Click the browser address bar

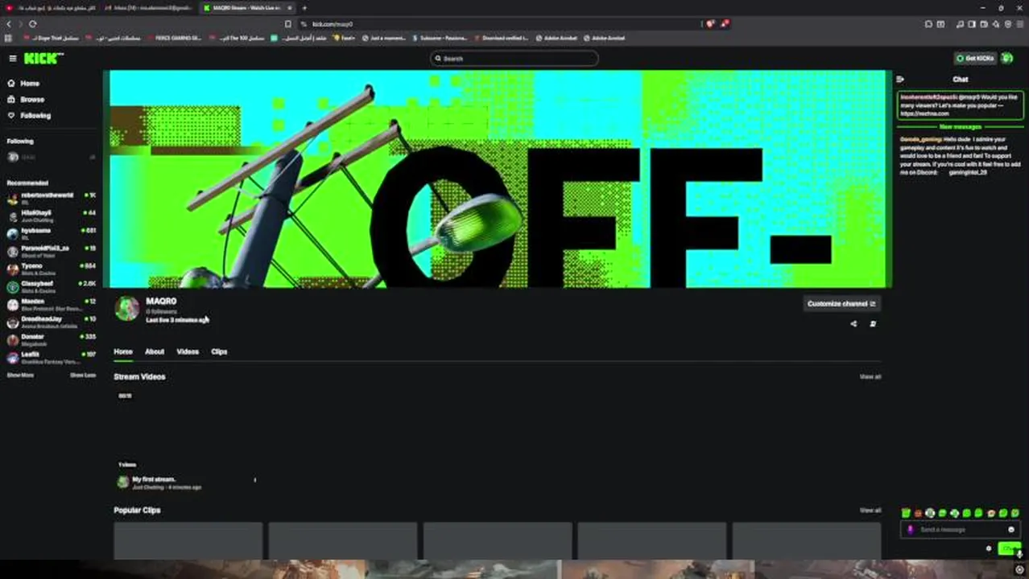click(x=499, y=24)
